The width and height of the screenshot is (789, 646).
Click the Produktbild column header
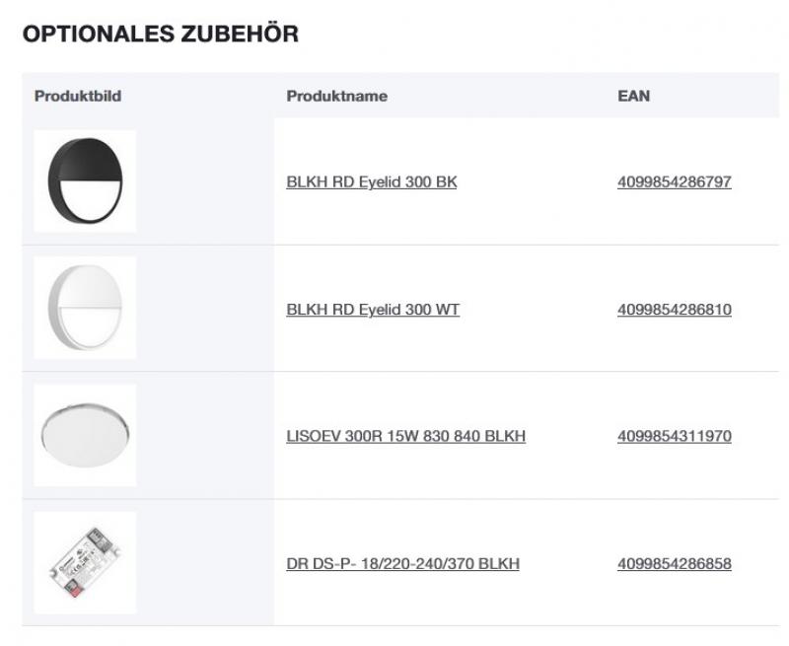click(x=76, y=97)
